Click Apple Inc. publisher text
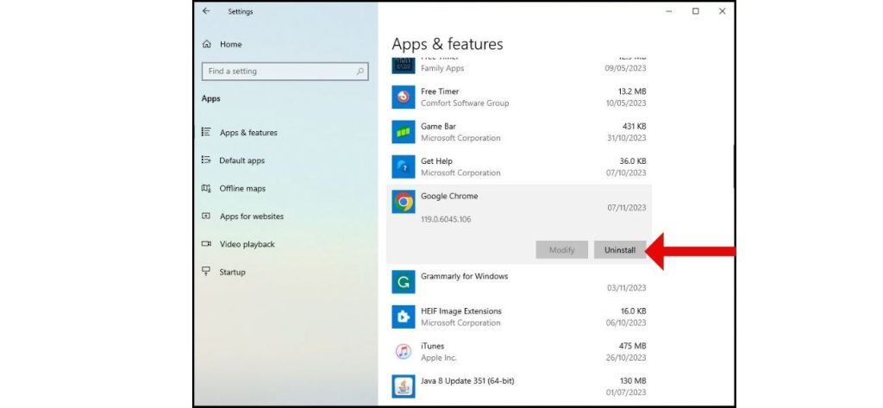 coord(438,358)
